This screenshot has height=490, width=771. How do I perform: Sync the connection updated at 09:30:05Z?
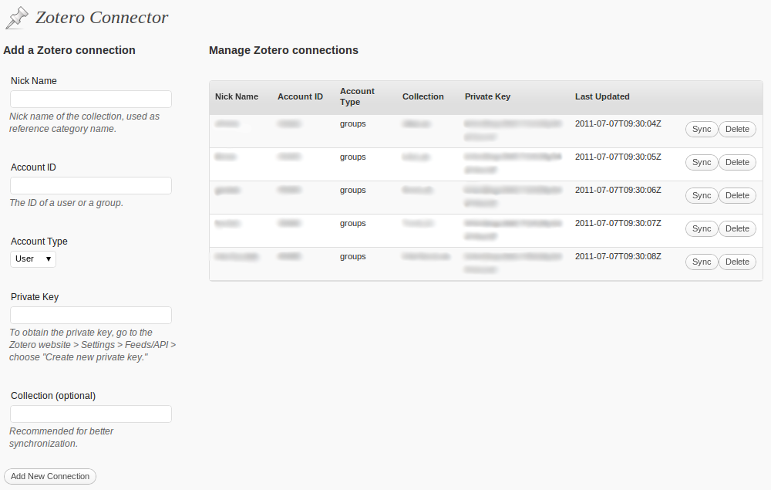coord(702,162)
